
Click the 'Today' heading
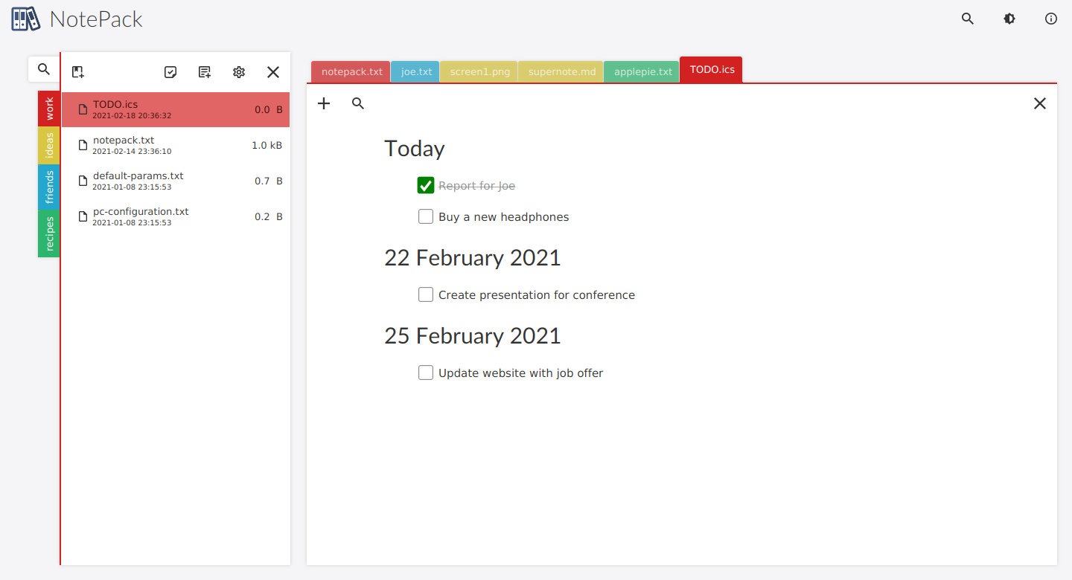click(x=415, y=149)
